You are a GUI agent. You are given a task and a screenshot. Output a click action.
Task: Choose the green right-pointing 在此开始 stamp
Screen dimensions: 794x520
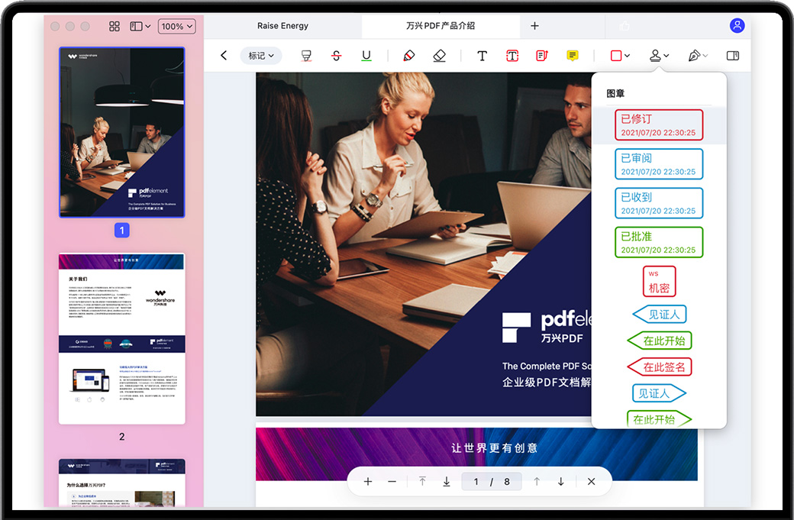(x=660, y=419)
